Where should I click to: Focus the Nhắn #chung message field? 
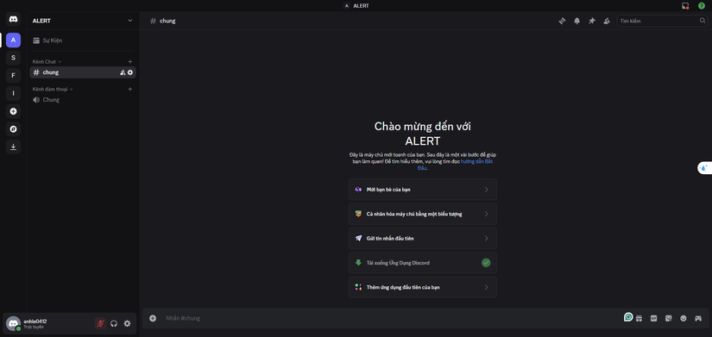click(390, 318)
